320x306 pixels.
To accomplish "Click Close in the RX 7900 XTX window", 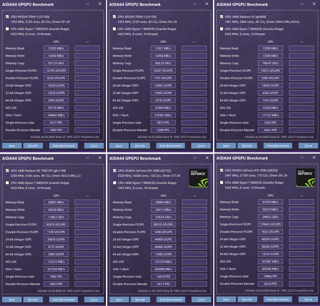I will (94, 300).
